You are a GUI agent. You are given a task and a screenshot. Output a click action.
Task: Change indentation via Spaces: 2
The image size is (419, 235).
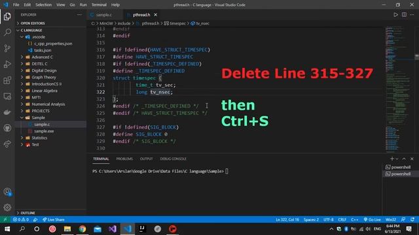pyautogui.click(x=311, y=219)
